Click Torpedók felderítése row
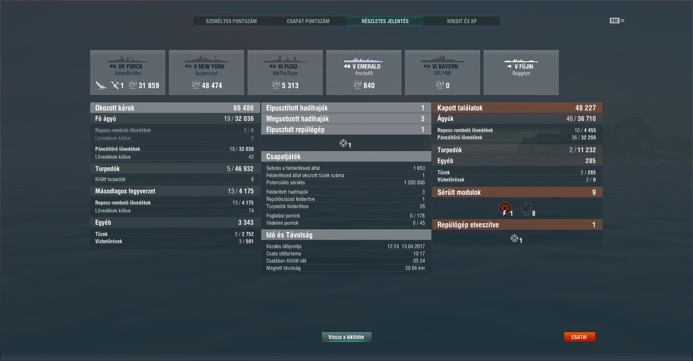693x361 pixels. (x=345, y=207)
